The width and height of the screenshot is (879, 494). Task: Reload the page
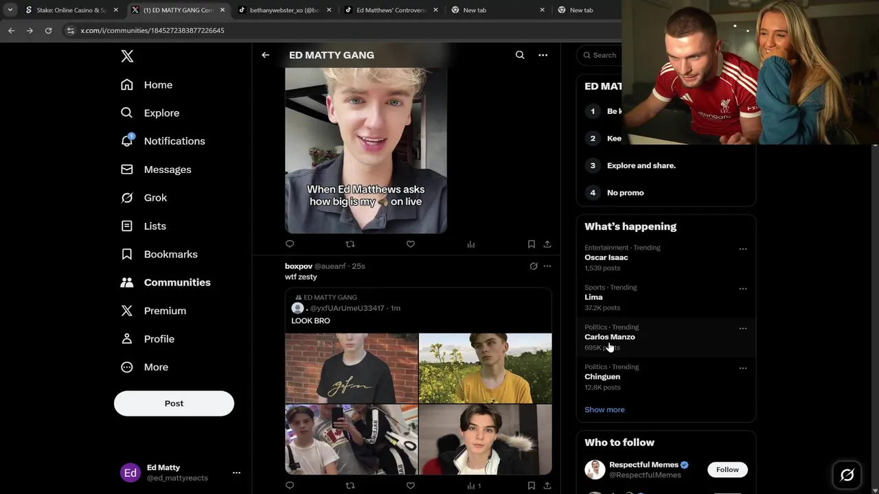click(48, 30)
